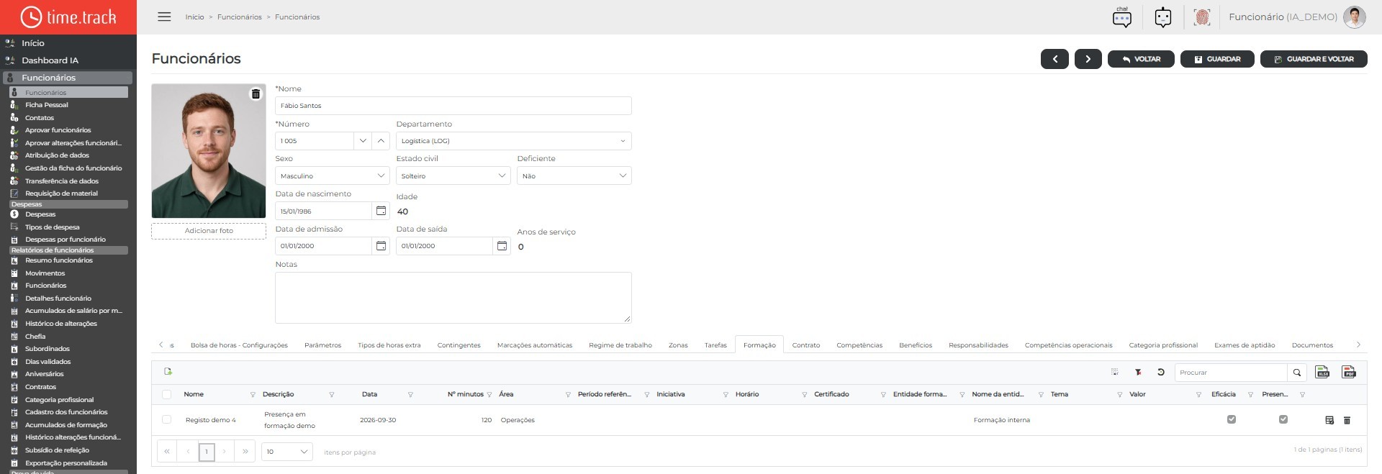
Task: Open the Deficiente dropdown
Action: [574, 176]
